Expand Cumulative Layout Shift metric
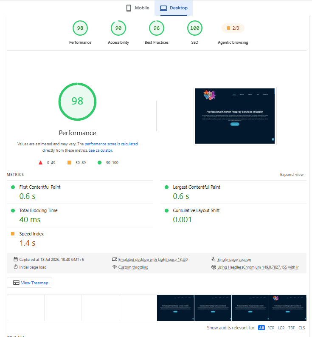Screen dimensions: 312x337 tap(233, 215)
